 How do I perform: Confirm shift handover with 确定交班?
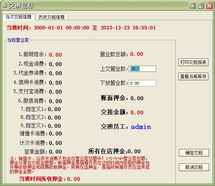pyautogui.click(x=194, y=153)
